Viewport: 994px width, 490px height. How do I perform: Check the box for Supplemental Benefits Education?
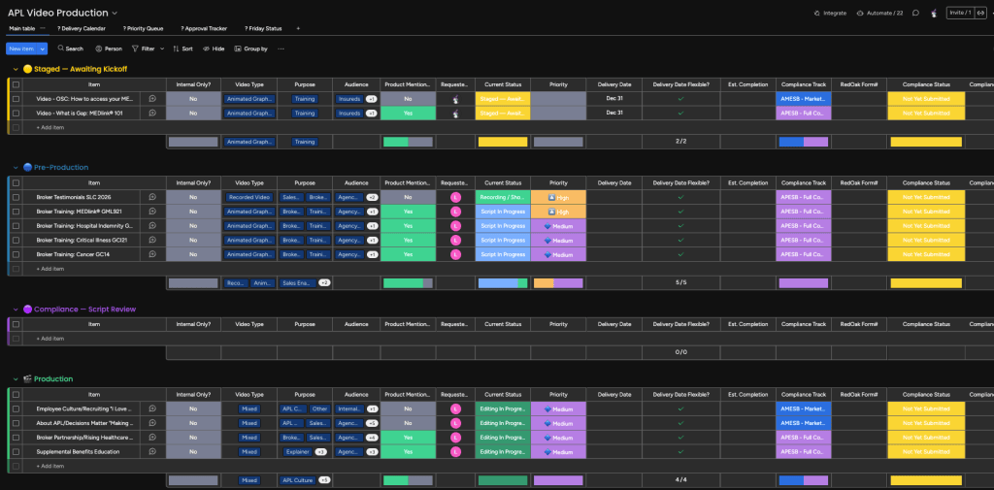[16, 452]
